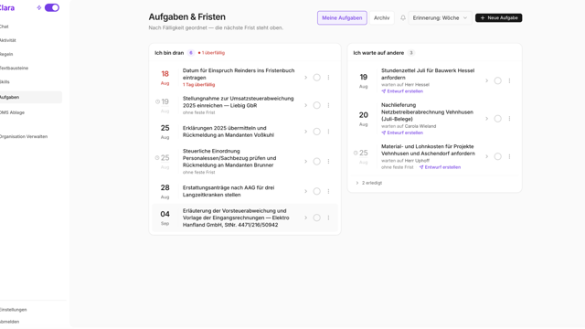
Task: Click the count badge beside Ich bin dran
Action: (x=191, y=53)
